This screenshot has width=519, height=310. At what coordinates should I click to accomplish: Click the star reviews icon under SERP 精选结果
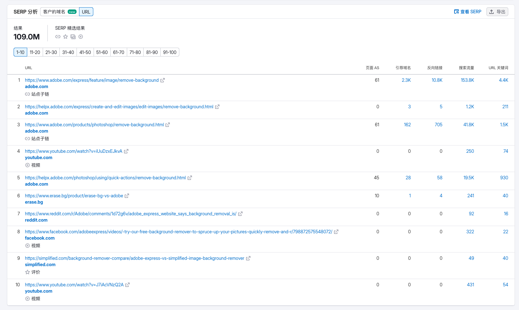[x=65, y=37]
